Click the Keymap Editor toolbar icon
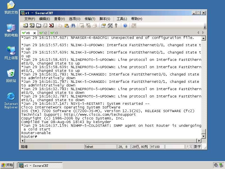The image size is (225, 169). [x=110, y=26]
